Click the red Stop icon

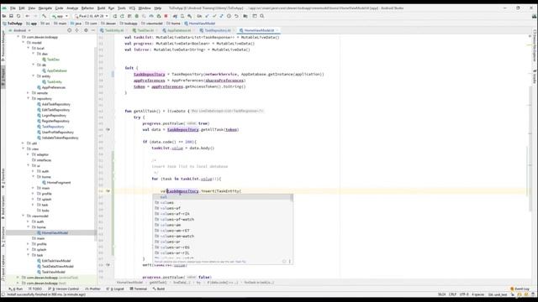click(166, 16)
